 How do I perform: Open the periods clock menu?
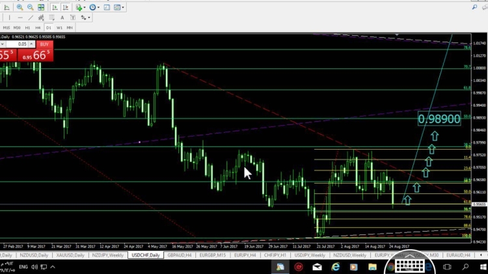(x=93, y=7)
